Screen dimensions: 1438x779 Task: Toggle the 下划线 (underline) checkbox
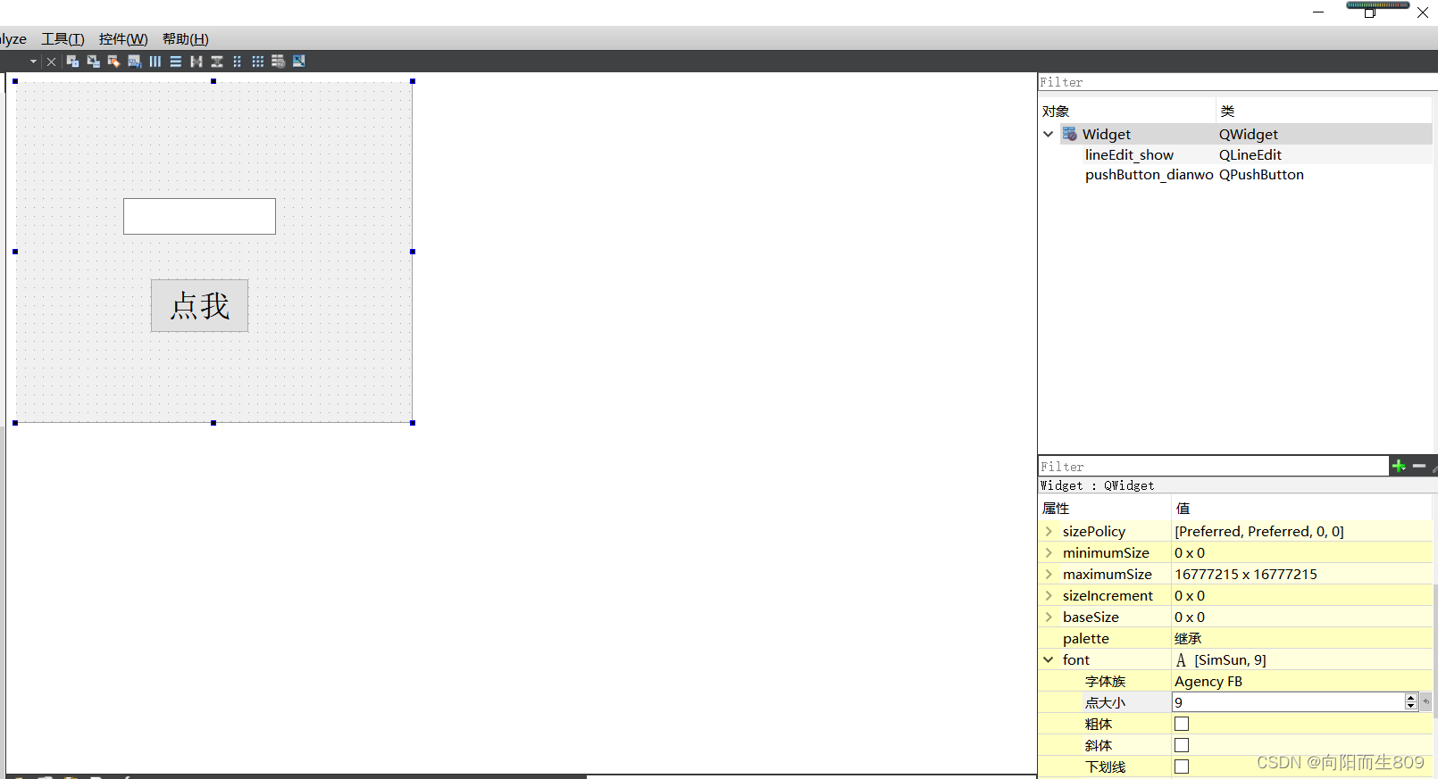1182,767
